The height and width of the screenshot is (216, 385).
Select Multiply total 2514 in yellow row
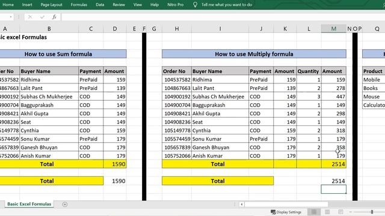click(334, 164)
